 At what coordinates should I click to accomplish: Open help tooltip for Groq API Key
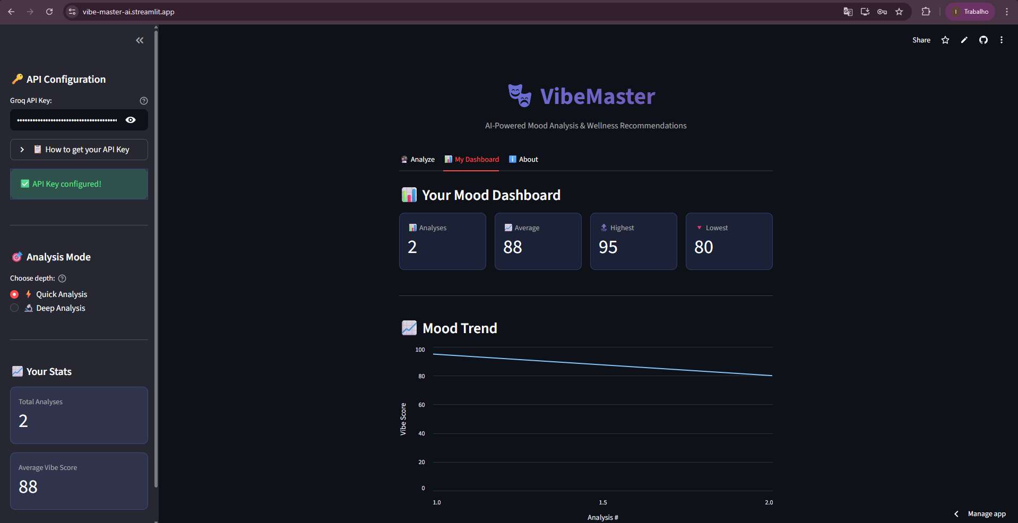[x=144, y=101]
